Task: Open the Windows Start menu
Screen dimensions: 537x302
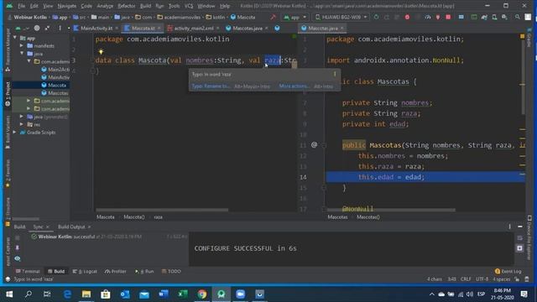Action: (x=9, y=294)
